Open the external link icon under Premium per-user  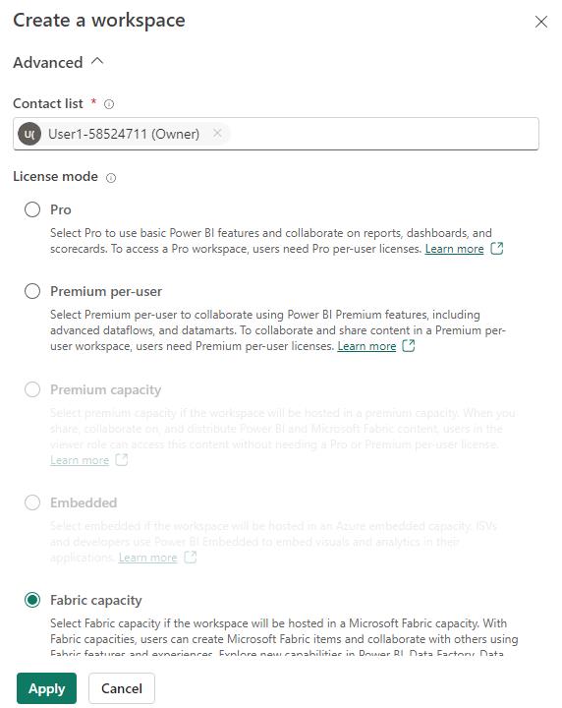(408, 346)
